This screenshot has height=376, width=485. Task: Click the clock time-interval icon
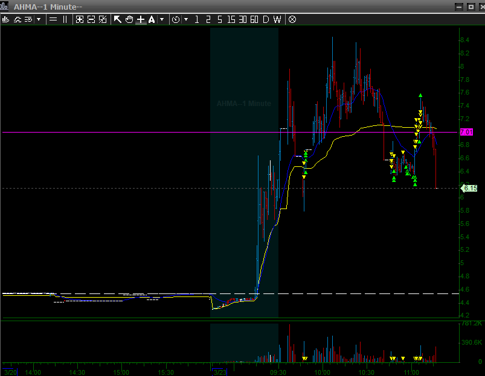point(176,19)
